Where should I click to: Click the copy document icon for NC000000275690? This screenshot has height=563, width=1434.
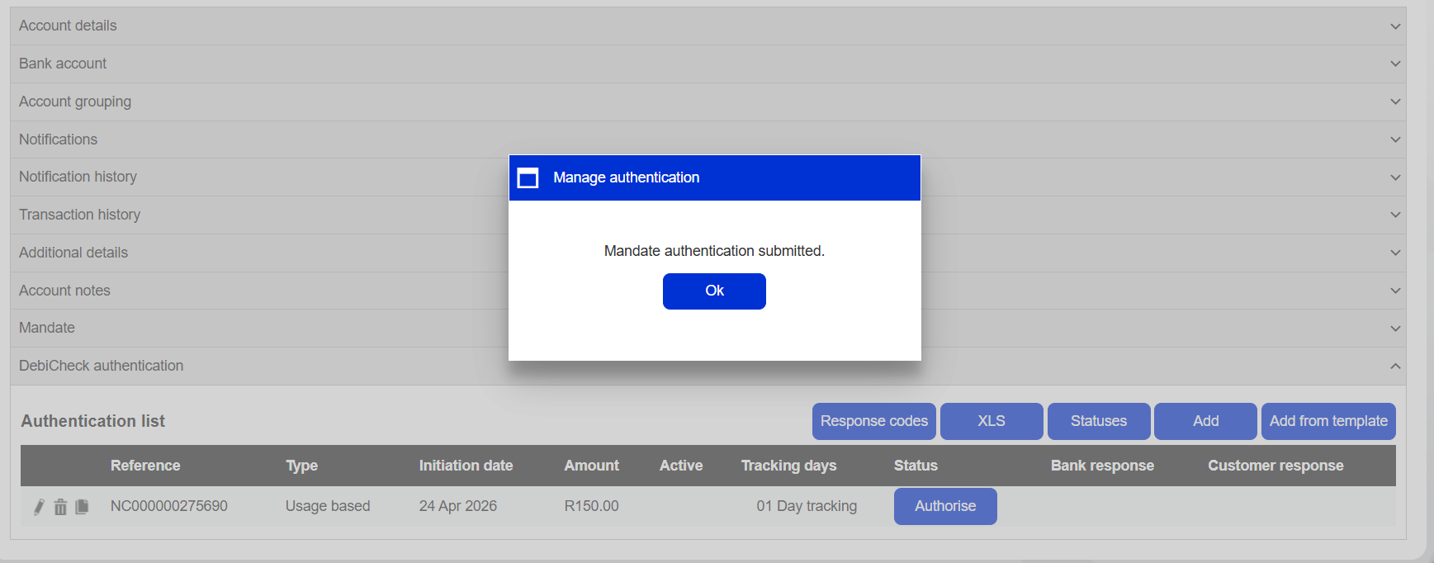(x=82, y=507)
